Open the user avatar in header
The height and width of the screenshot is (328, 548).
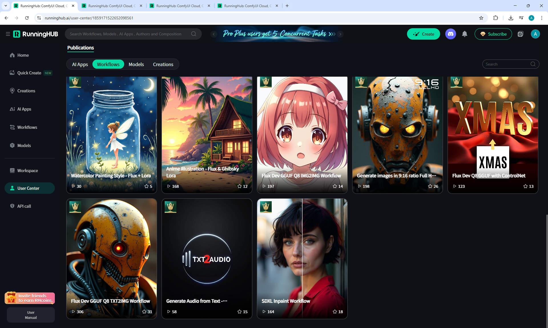(535, 34)
